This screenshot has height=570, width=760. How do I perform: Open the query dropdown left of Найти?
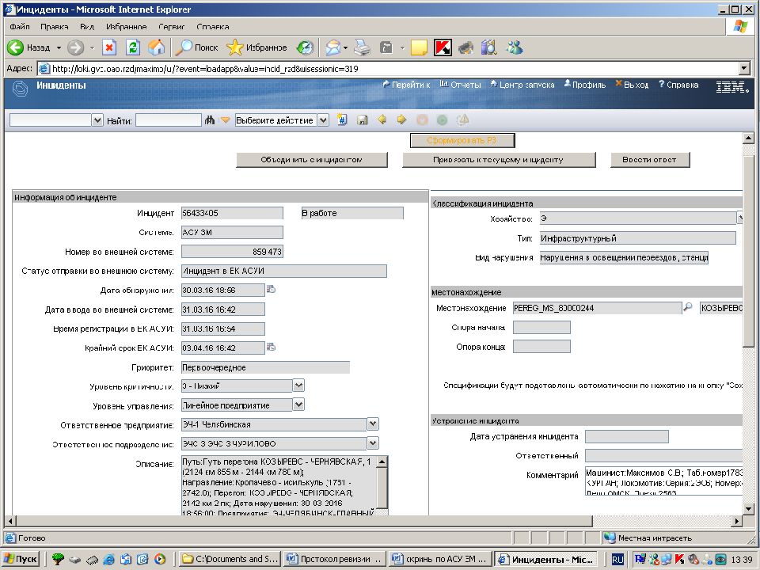pos(97,120)
